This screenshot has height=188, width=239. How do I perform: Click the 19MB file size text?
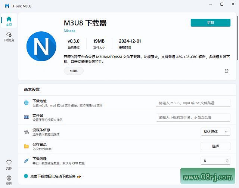coord(99,41)
